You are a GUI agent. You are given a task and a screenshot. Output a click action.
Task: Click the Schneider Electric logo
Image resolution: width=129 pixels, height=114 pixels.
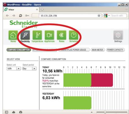24,24
